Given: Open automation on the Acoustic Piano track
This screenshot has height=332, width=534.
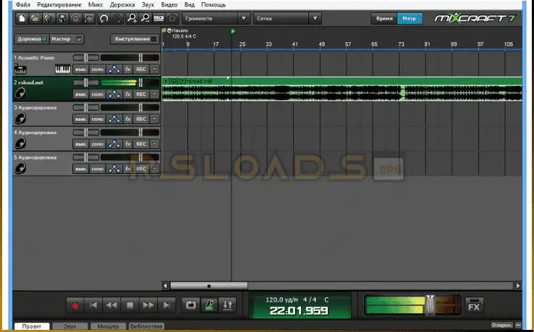Looking at the screenshot, I should 115,70.
